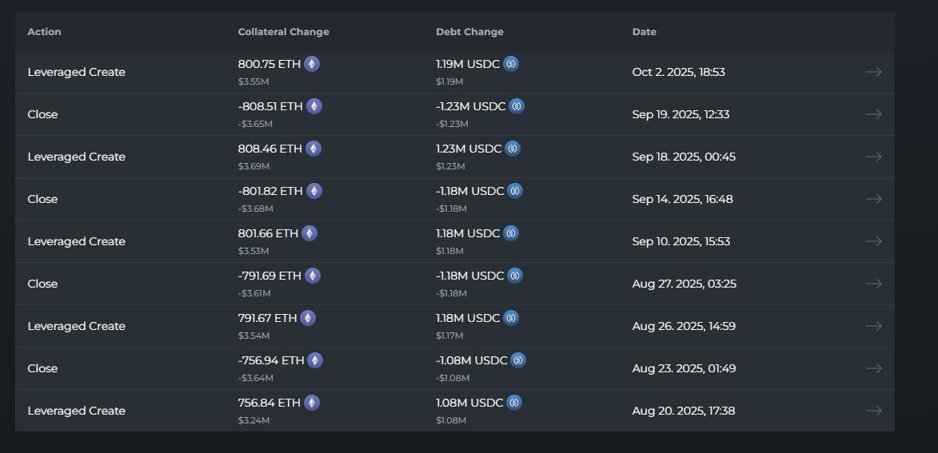The image size is (938, 453).
Task: Click the Date column header
Action: pyautogui.click(x=644, y=32)
